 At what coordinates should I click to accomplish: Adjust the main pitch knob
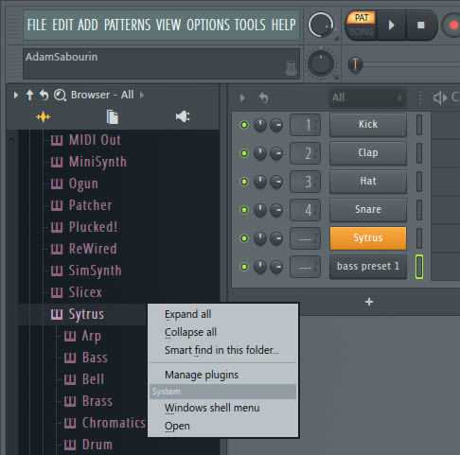(x=321, y=63)
